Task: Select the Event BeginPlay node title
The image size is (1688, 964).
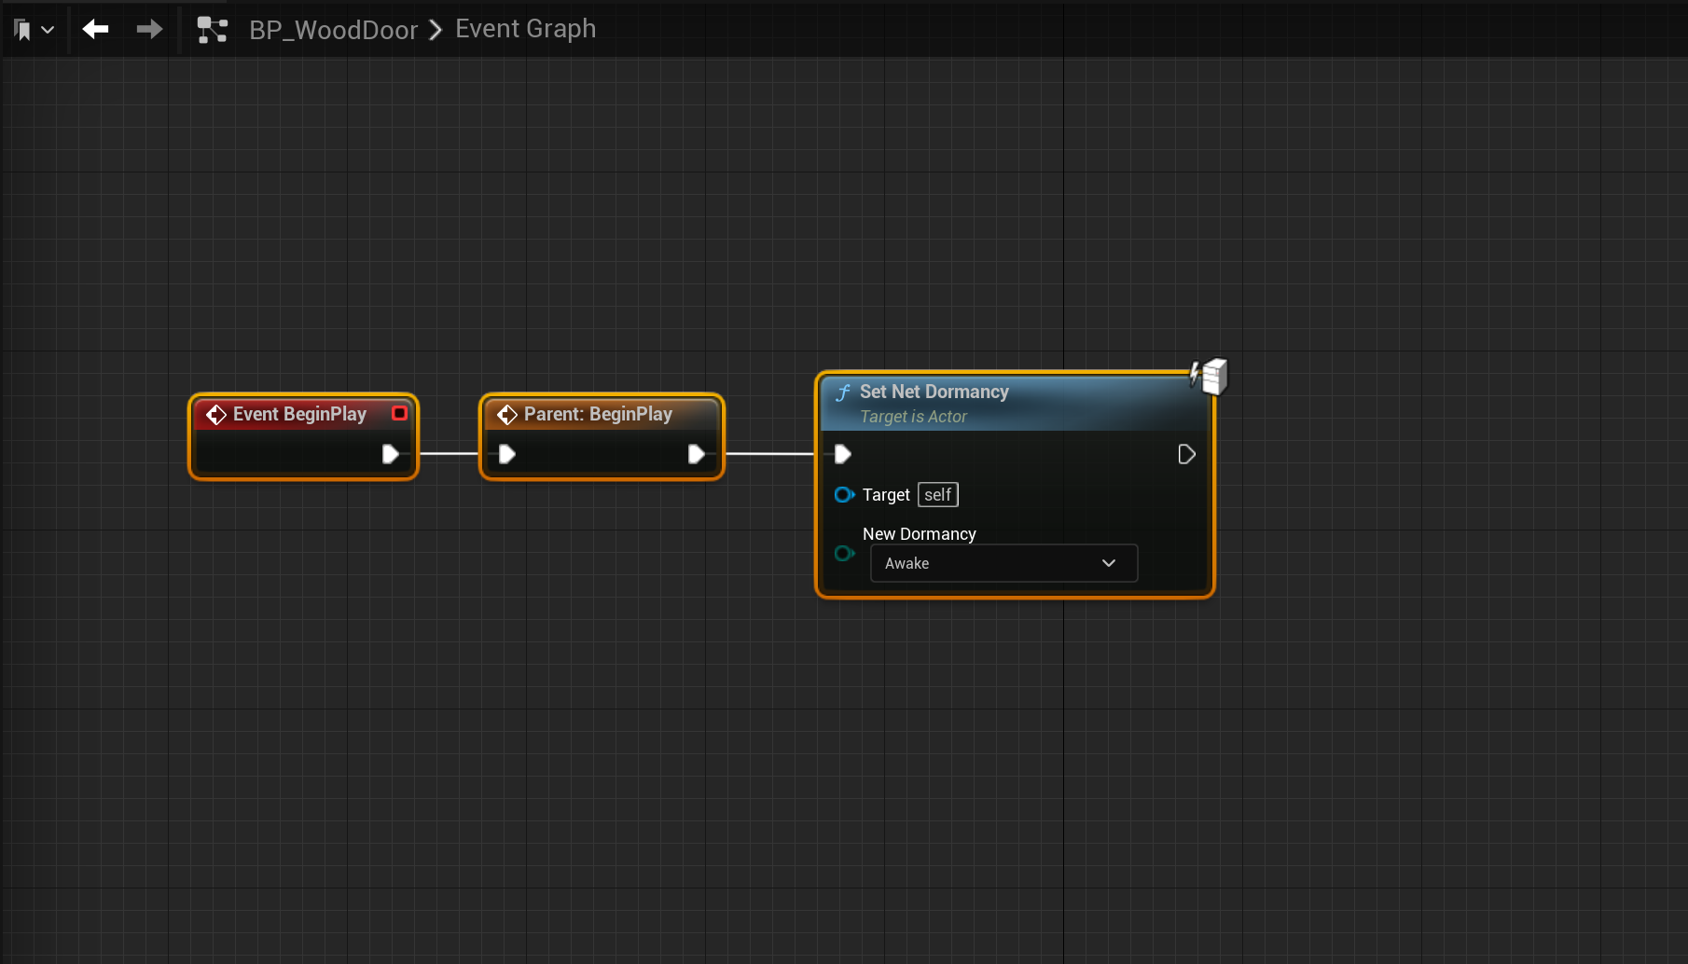Action: point(299,414)
